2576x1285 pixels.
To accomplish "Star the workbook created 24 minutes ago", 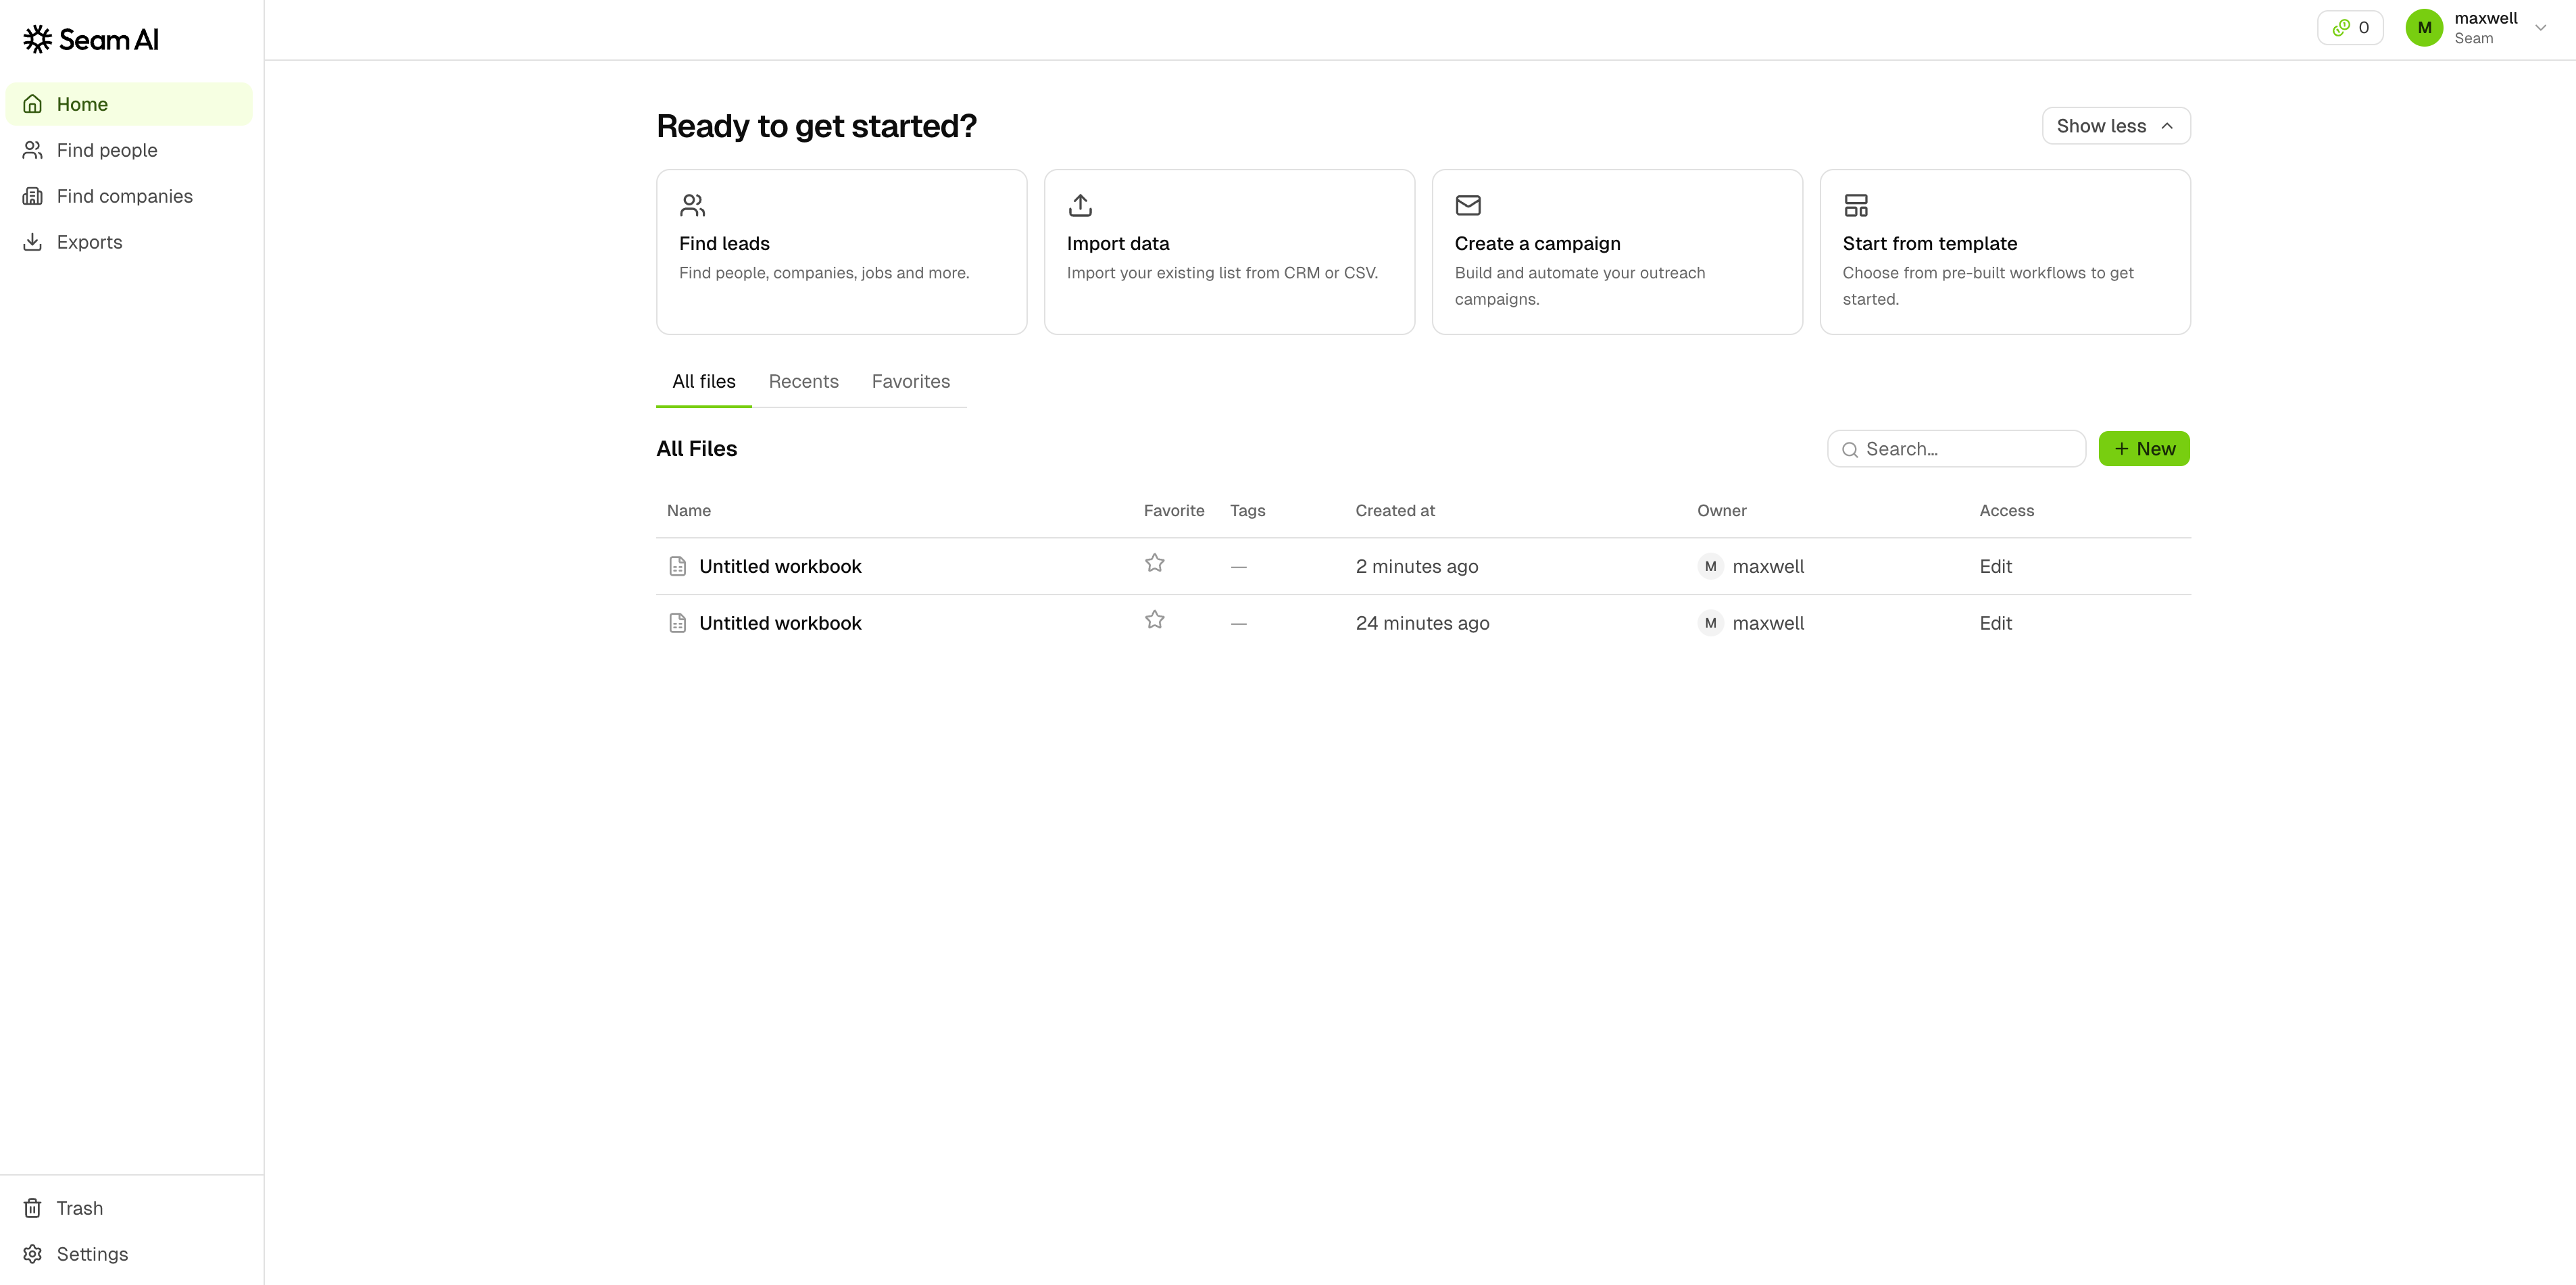I will (x=1155, y=621).
